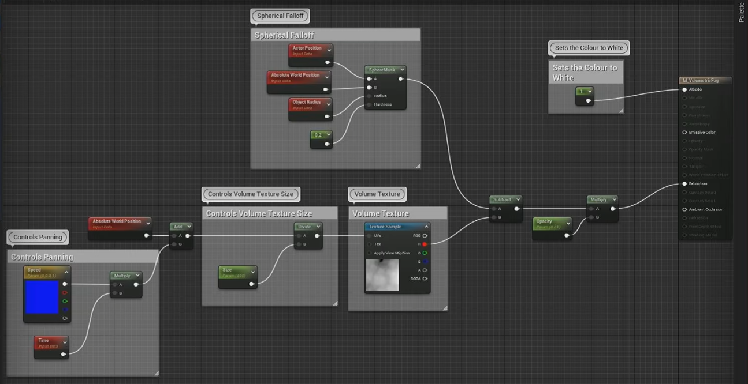
Task: Click the output pin of Time node
Action: point(64,354)
